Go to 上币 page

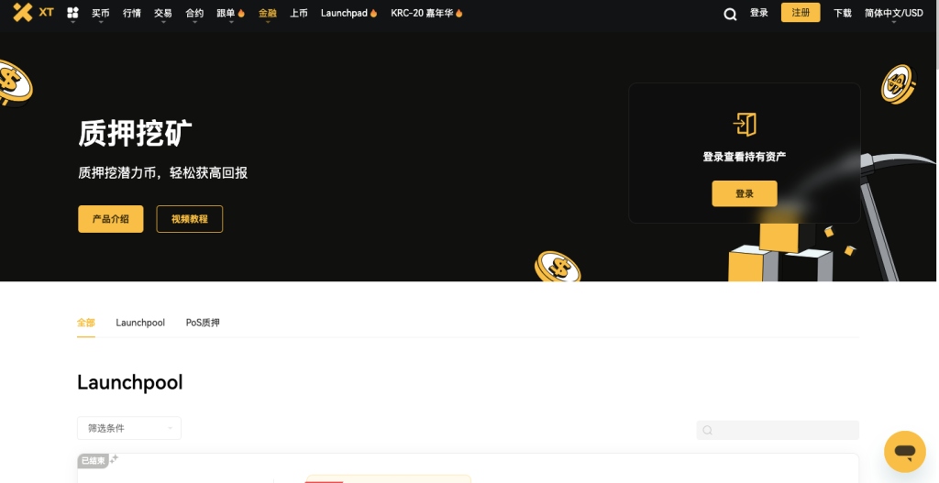(299, 13)
